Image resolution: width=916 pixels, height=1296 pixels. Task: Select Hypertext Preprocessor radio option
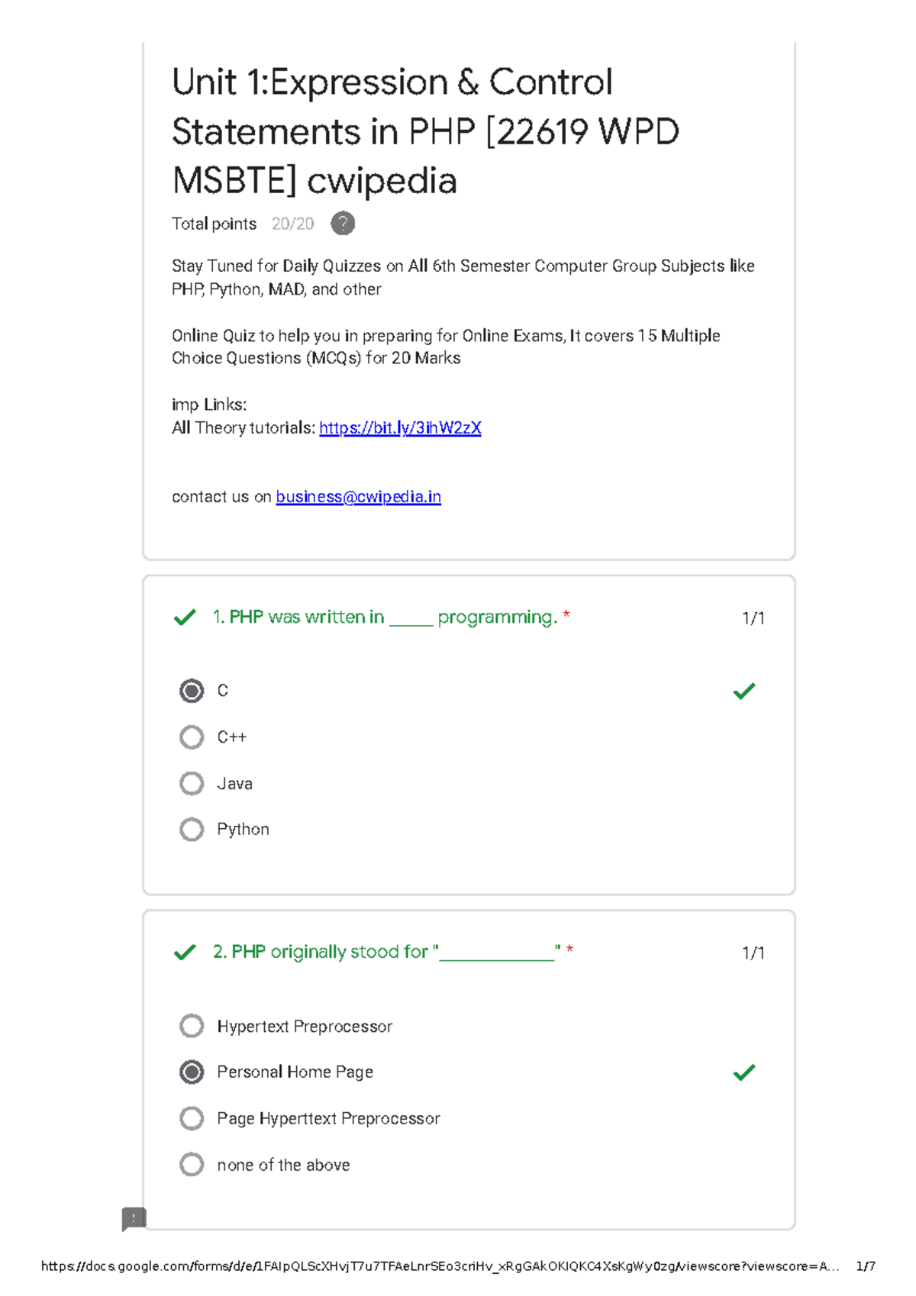192,1026
